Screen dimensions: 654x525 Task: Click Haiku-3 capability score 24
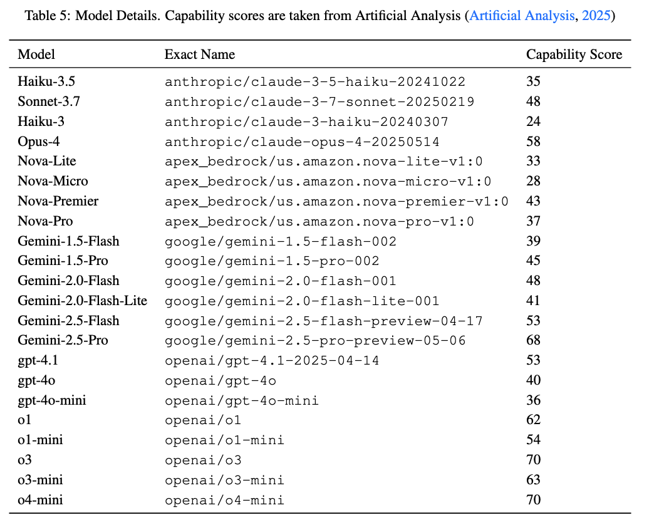(x=533, y=122)
